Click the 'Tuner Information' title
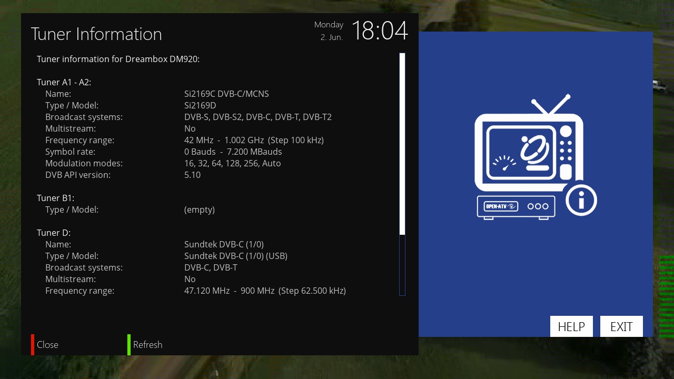The height and width of the screenshot is (379, 674). coord(96,34)
